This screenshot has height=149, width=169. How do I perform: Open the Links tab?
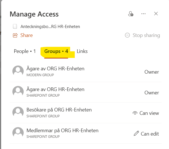tap(82, 51)
